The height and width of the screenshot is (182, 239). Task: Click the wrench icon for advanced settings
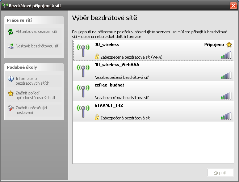(11, 108)
